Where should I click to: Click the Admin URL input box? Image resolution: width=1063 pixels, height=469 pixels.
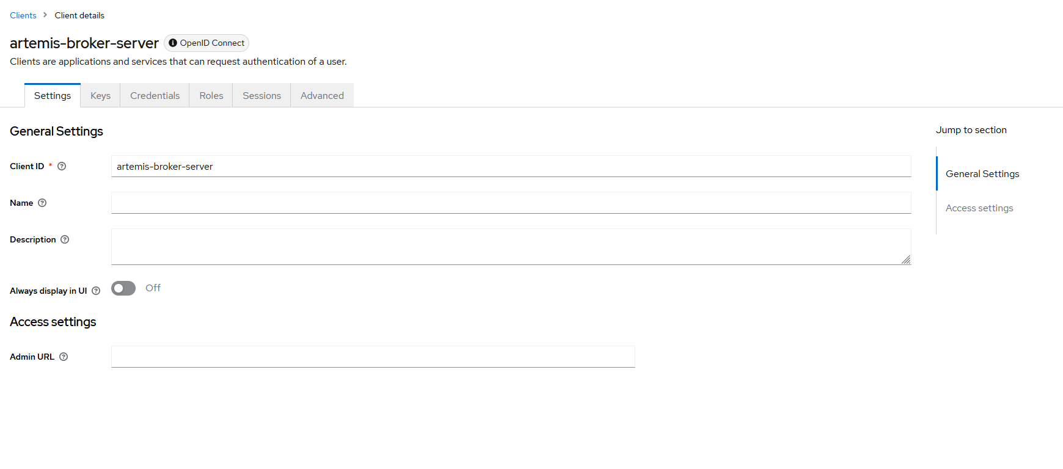373,357
